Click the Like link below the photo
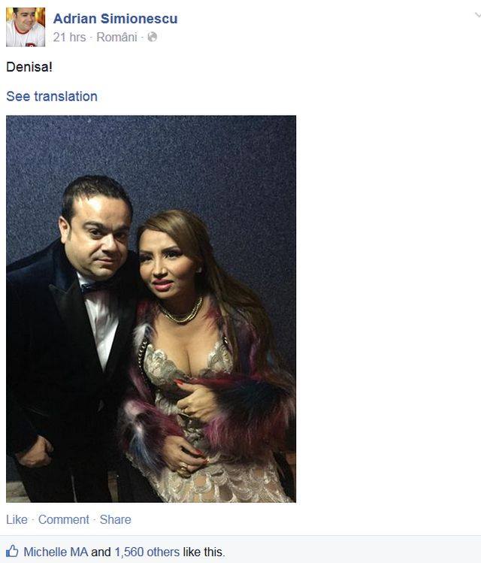481x563 pixels. pyautogui.click(x=17, y=519)
